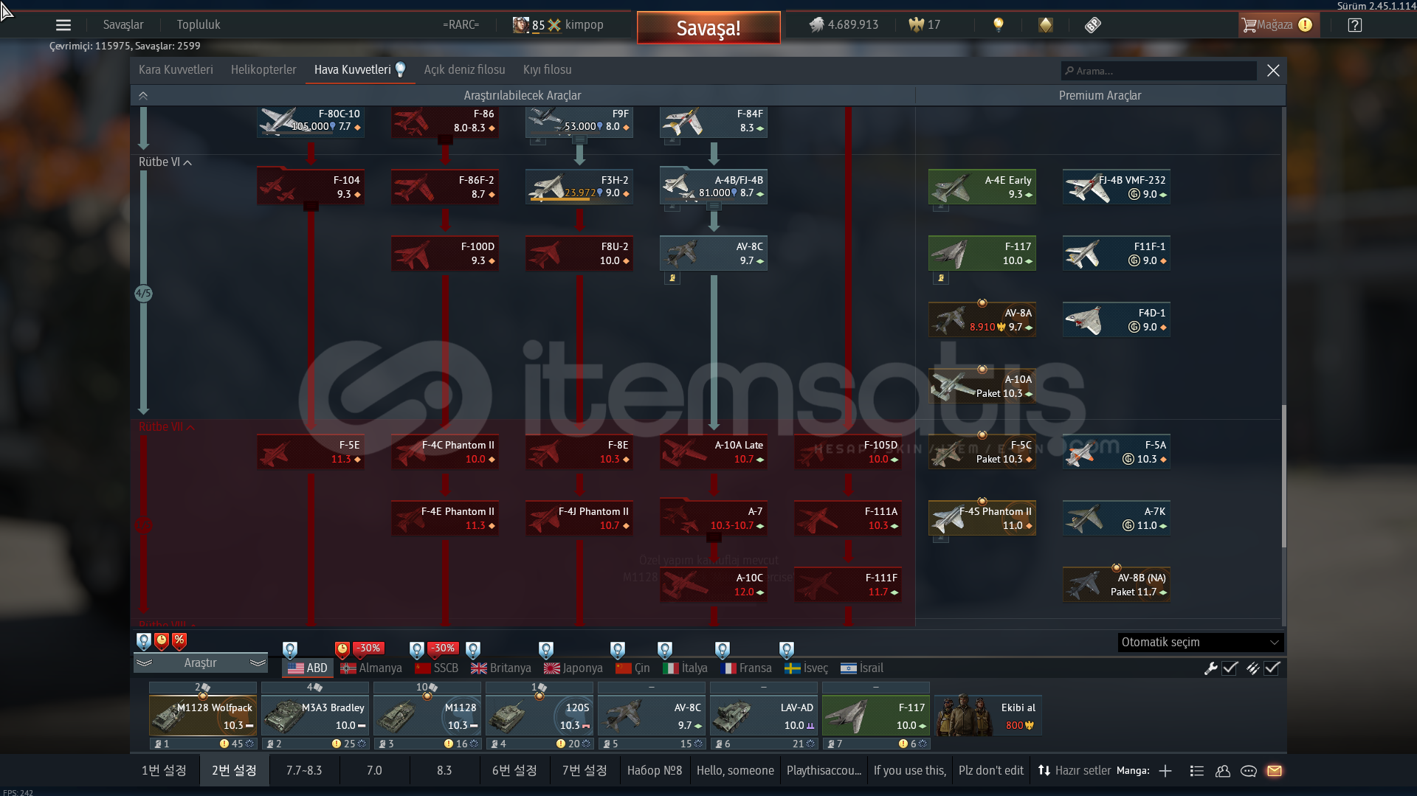
Task: Click the ammo refill stripes icon
Action: click(x=1252, y=668)
